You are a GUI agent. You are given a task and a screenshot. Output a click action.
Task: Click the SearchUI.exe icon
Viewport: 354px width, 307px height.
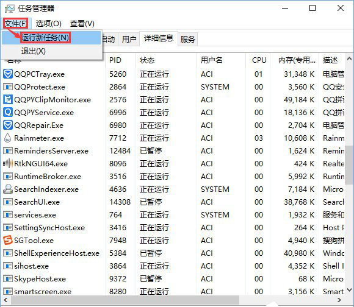[x=8, y=202]
